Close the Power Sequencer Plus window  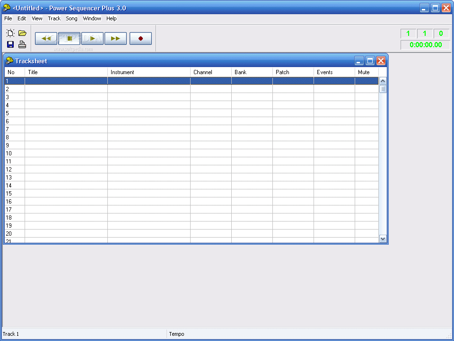click(x=446, y=8)
